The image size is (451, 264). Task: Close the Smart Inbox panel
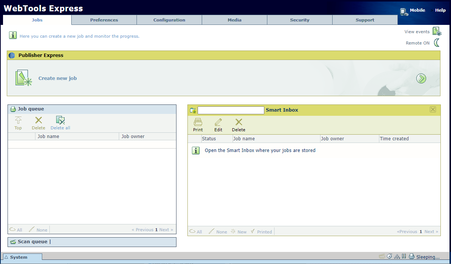pos(433,109)
